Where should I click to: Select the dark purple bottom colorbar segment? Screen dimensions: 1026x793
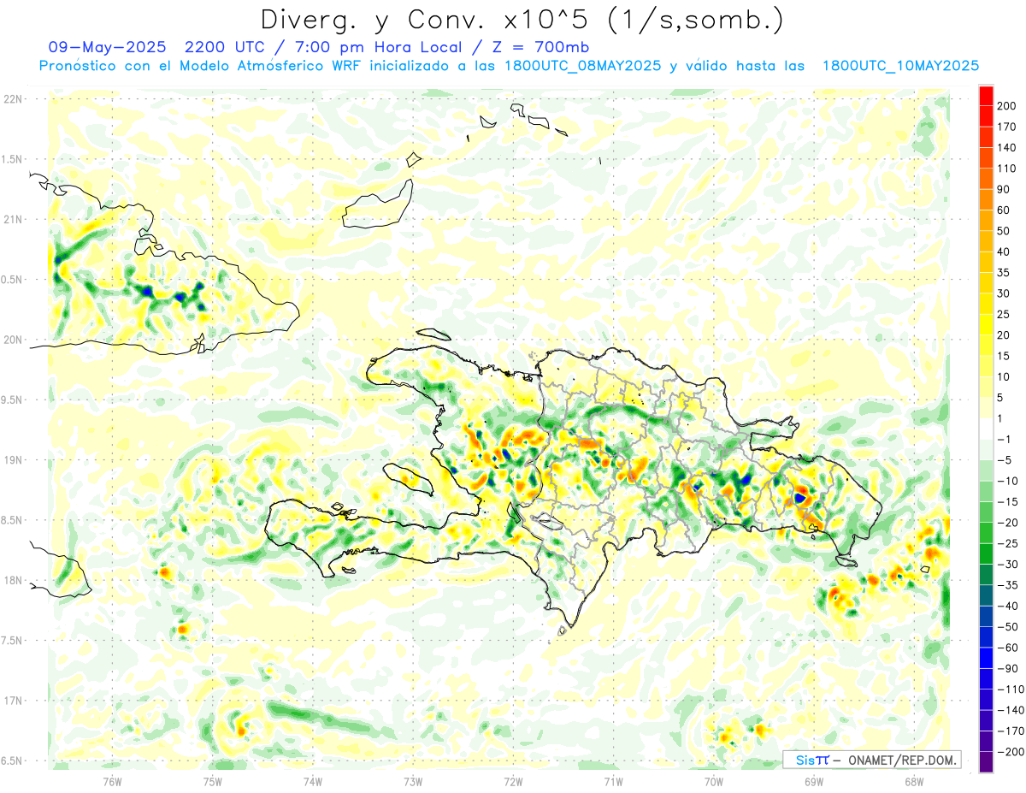pos(986,762)
